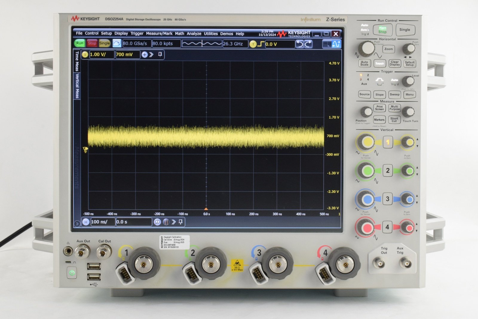Tap the dotted grid icon next to zoom
Image resolution: width=478 pixels, height=319 pixels.
click(x=166, y=222)
